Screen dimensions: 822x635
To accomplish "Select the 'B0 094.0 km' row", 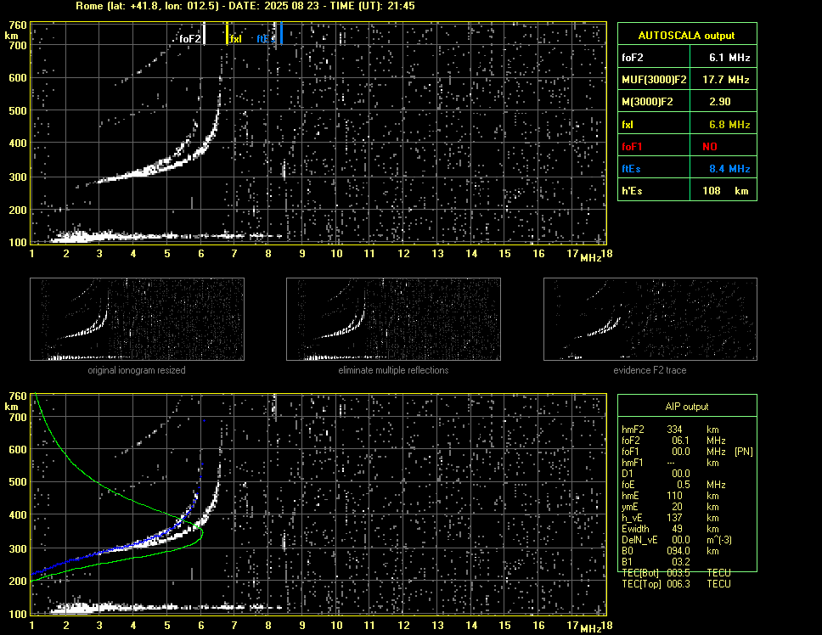I will (x=670, y=551).
